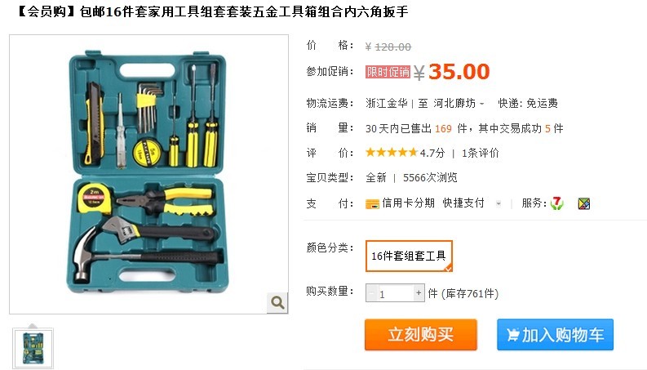Click the colorful envelope service icon
Viewport: 647px width, 370px height.
coord(584,203)
